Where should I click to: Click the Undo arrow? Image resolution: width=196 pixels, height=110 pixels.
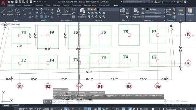point(35,2)
